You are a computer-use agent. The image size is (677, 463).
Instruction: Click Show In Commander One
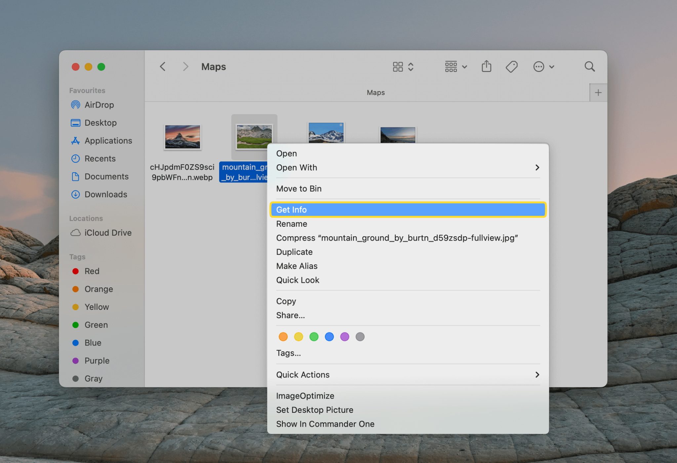[x=325, y=424]
